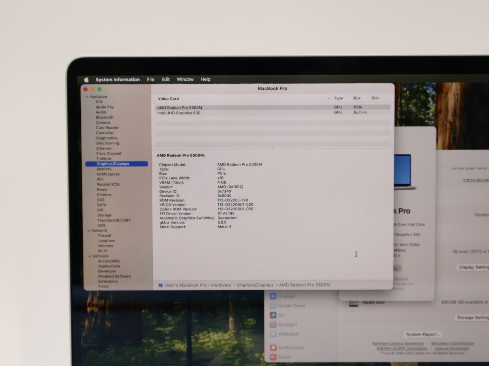Open the File menu

(x=150, y=79)
